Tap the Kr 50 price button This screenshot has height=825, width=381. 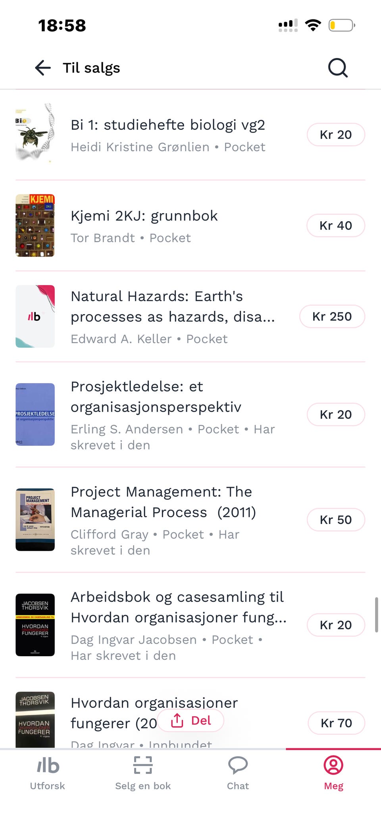[x=336, y=520]
